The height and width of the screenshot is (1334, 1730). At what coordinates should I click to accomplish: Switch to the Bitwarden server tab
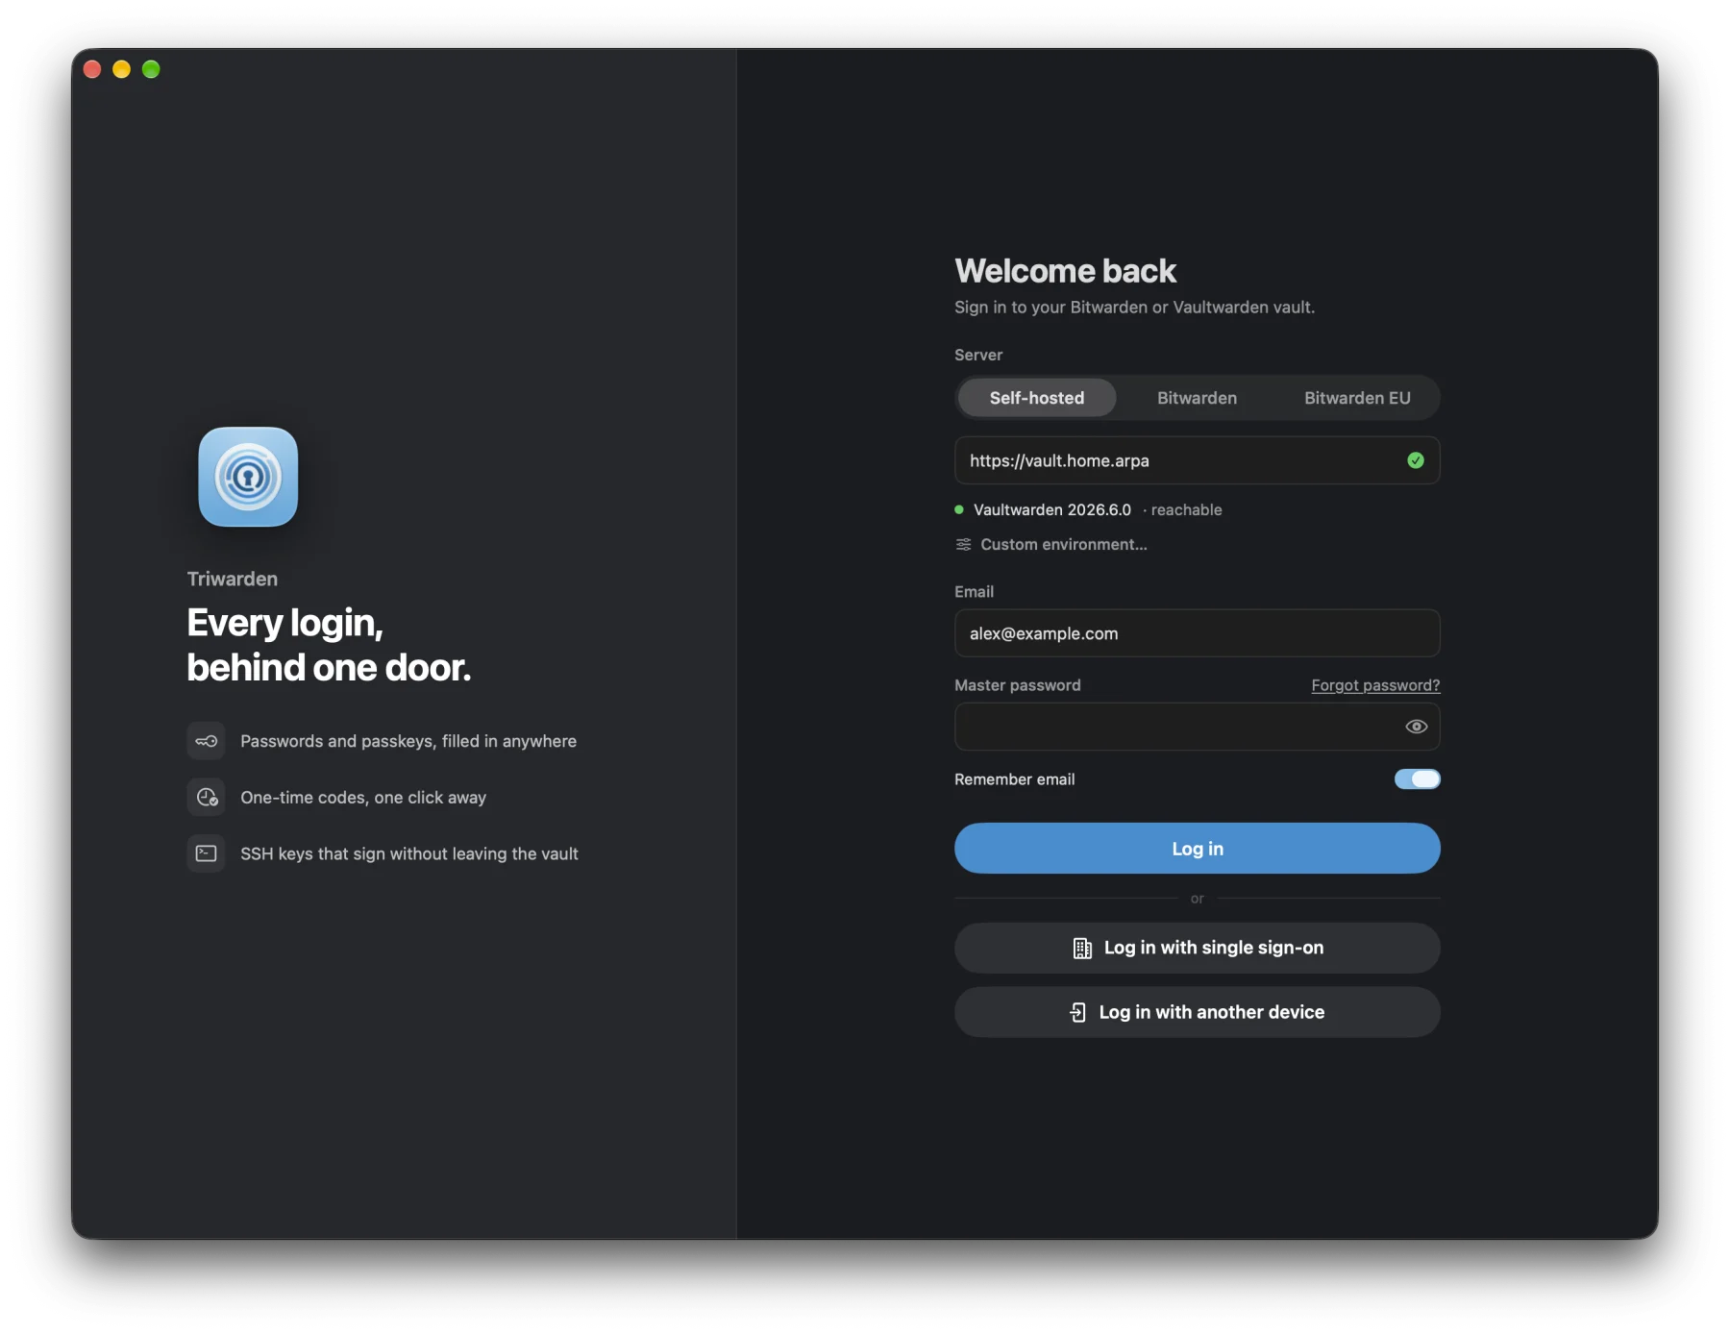1197,398
